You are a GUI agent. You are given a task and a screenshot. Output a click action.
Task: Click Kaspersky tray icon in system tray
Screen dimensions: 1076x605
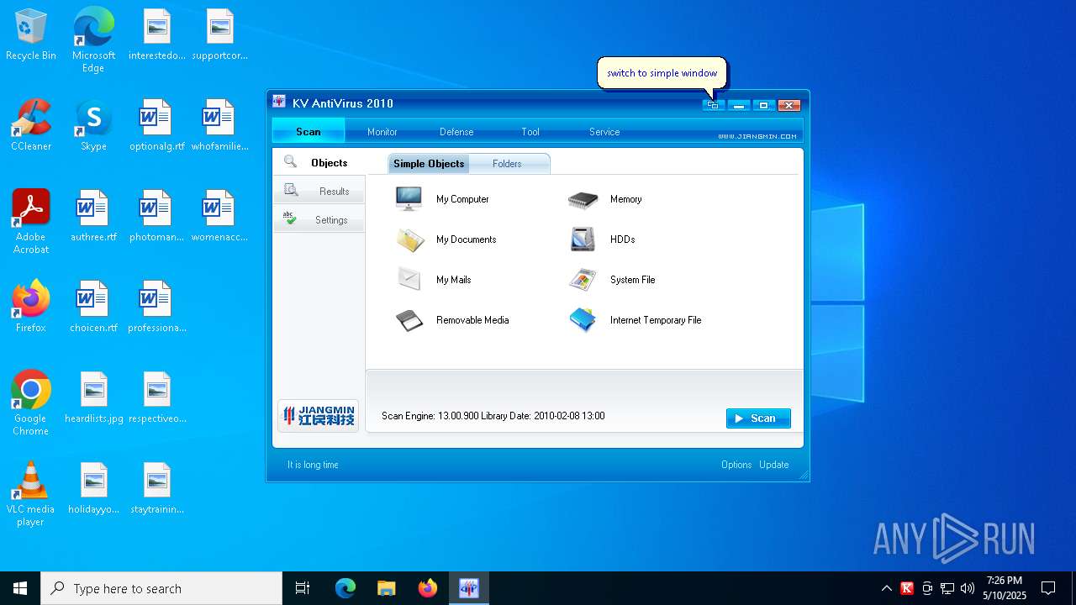tap(907, 588)
